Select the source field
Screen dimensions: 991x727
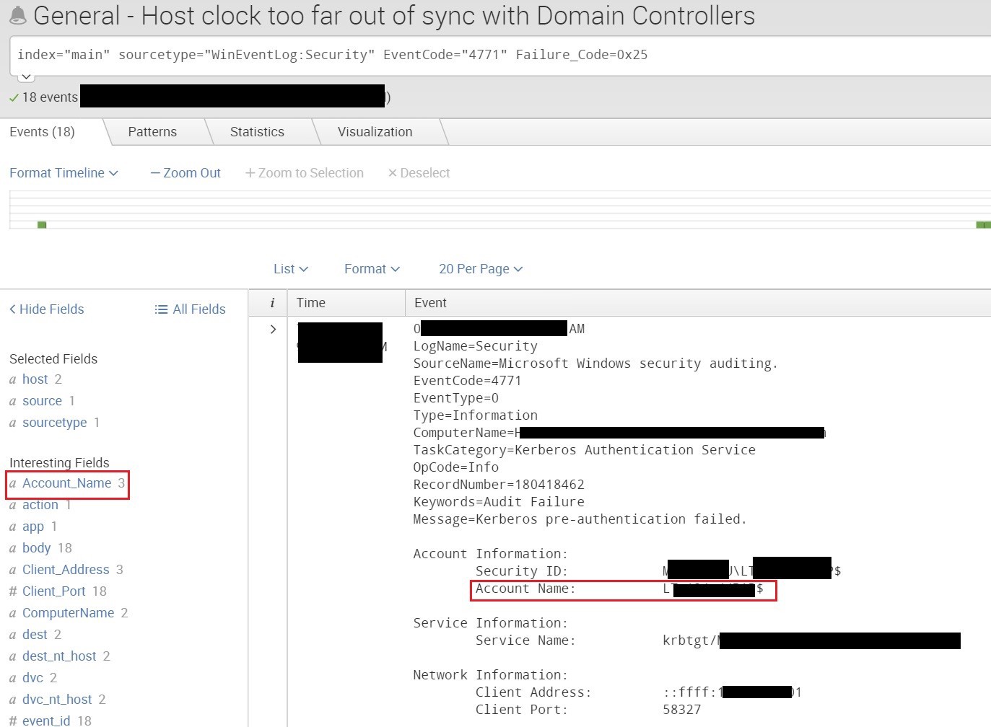pos(42,401)
